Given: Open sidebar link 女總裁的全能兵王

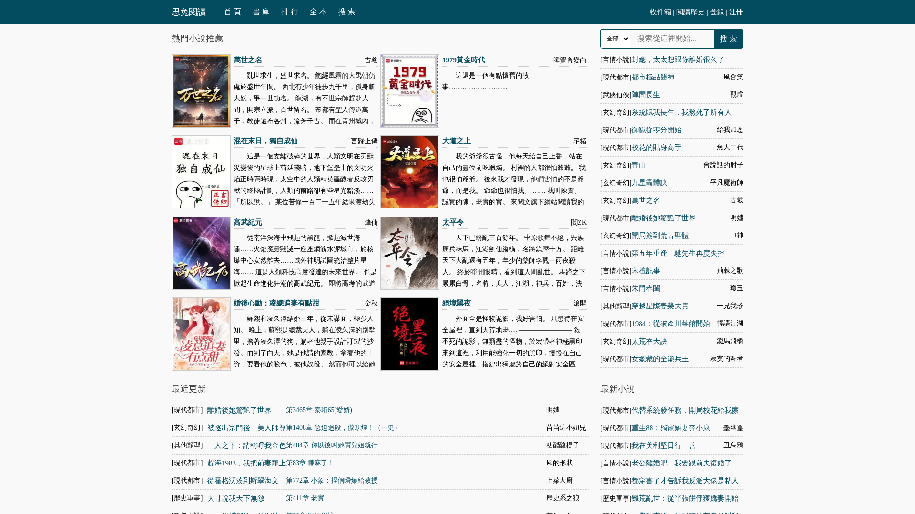Looking at the screenshot, I should [x=660, y=359].
